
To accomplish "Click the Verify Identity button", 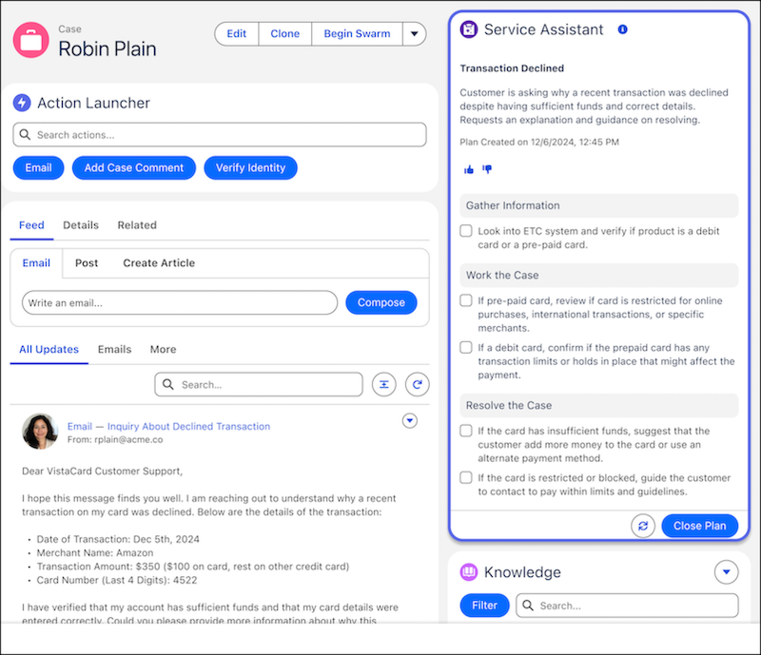I will [250, 168].
